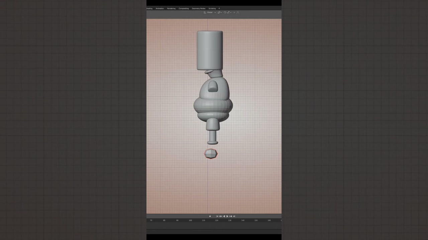Open the snap options dropdown
The height and width of the screenshot is (240, 428).
[x=229, y=12]
